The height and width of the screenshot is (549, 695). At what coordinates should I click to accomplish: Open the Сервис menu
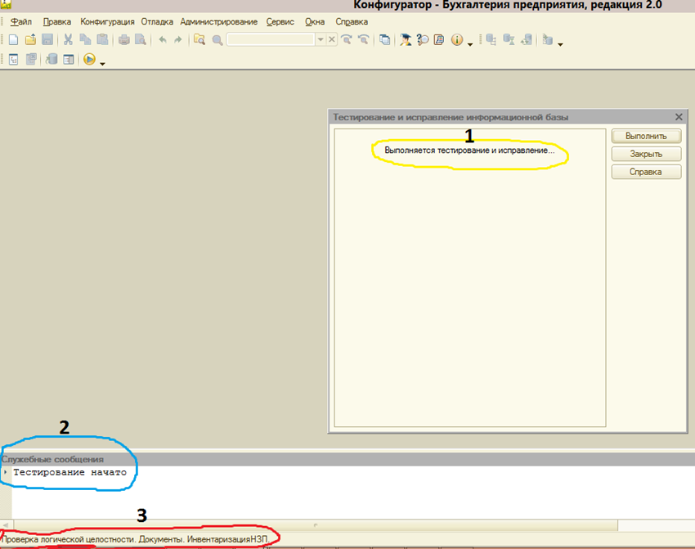280,21
